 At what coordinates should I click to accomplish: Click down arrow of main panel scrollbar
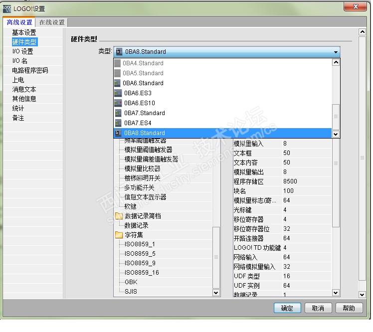363,295
